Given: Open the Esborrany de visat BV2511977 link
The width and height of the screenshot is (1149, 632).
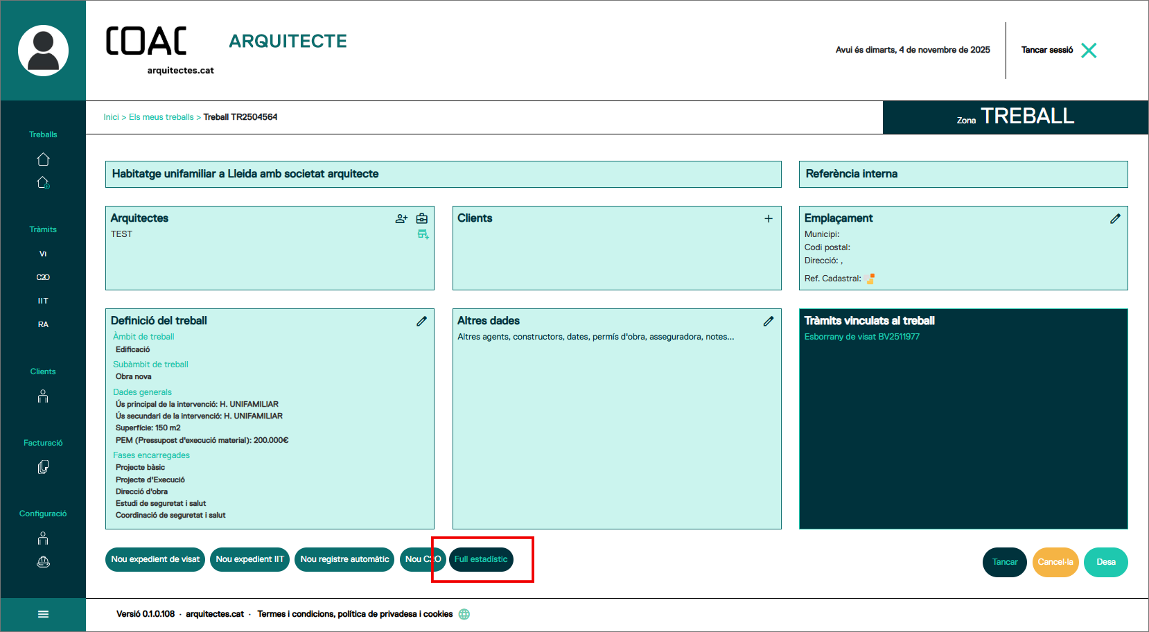Looking at the screenshot, I should 861,337.
